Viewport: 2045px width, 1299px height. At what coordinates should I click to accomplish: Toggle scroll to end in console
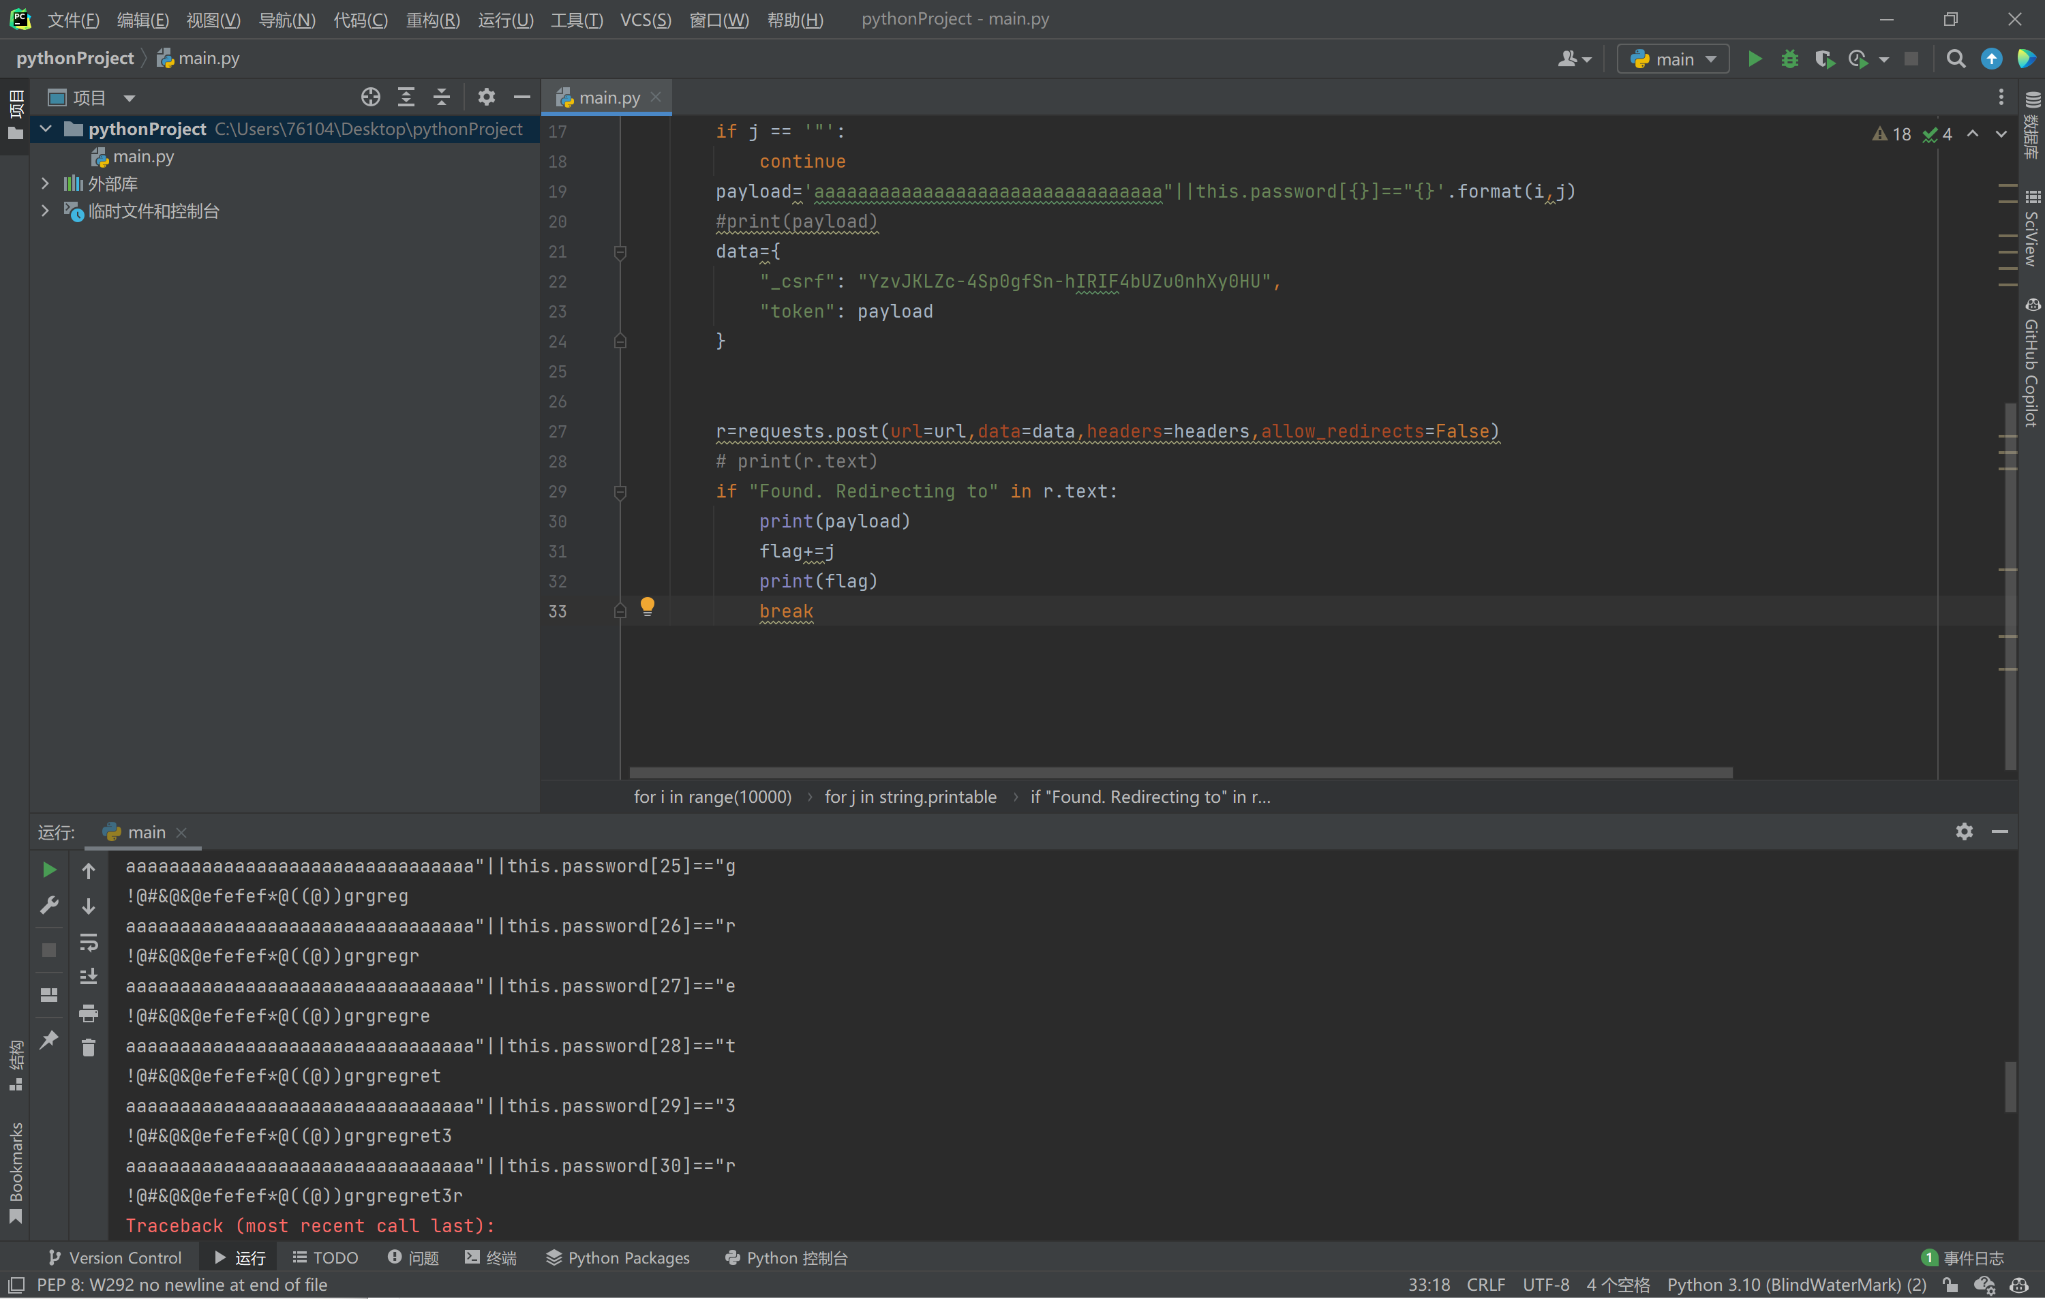click(89, 977)
